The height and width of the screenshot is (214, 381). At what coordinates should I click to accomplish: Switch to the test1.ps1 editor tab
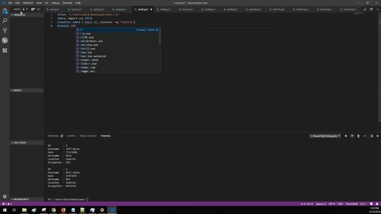point(55,10)
